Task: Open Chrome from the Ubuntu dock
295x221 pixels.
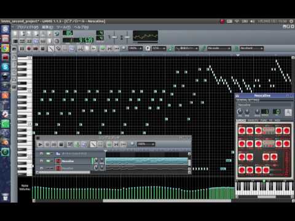Action: 6,48
